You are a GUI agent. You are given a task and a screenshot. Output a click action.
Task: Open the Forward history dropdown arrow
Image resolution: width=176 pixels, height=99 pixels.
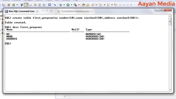pyautogui.click(x=131, y=5)
